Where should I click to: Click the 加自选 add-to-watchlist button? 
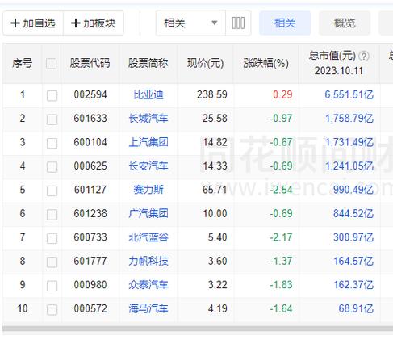[33, 23]
